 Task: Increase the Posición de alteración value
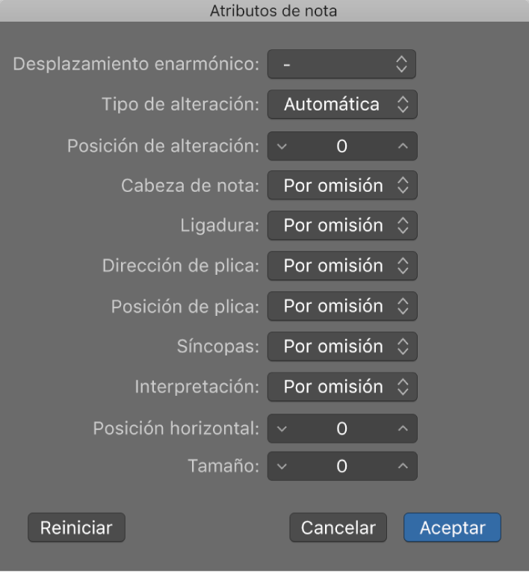403,146
